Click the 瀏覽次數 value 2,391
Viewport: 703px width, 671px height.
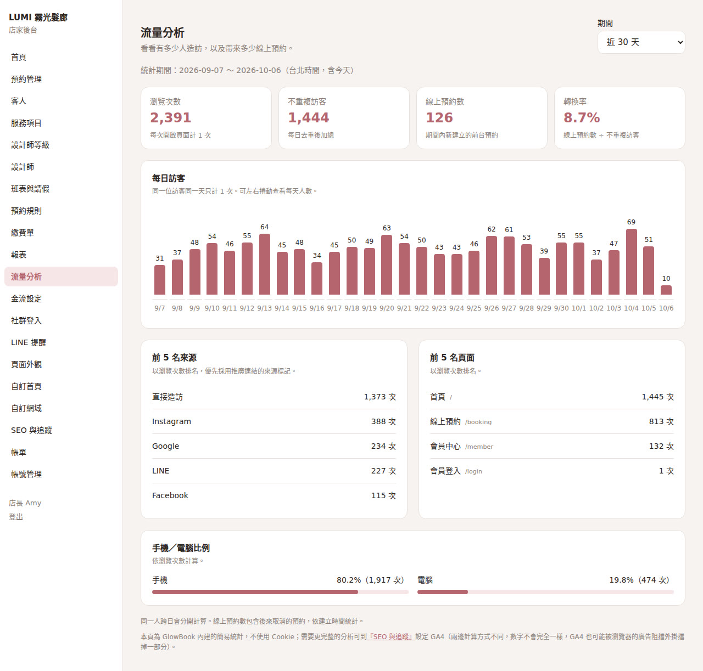[x=171, y=117]
